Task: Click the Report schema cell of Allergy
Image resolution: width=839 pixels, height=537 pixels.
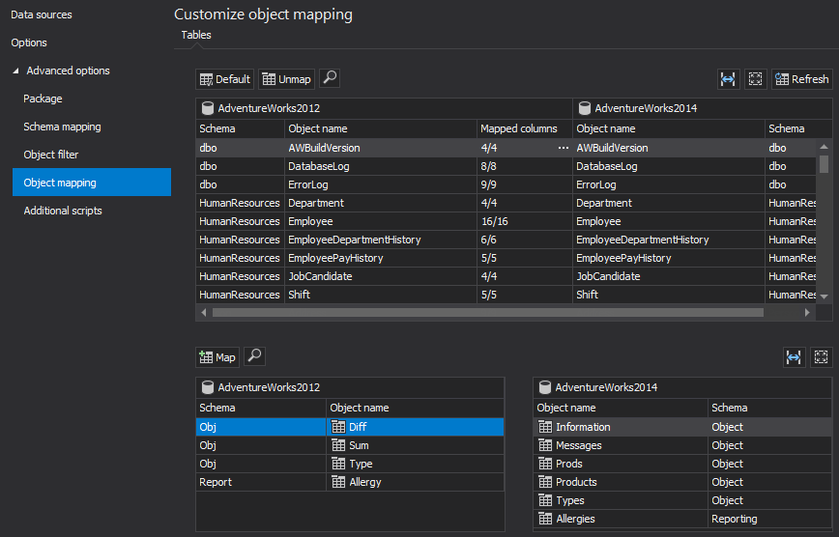Action: (x=261, y=482)
